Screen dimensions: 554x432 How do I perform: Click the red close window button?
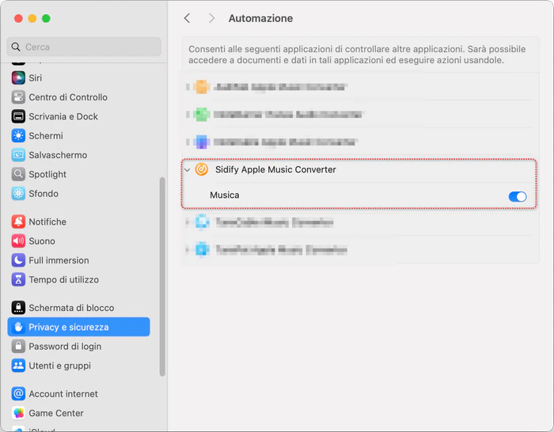(x=18, y=18)
